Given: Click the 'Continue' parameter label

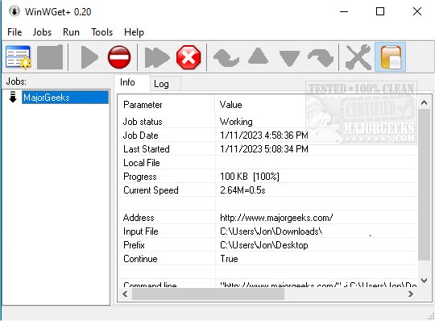Looking at the screenshot, I should pos(140,259).
